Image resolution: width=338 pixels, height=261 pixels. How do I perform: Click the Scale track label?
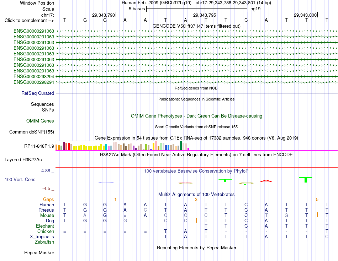[48, 9]
